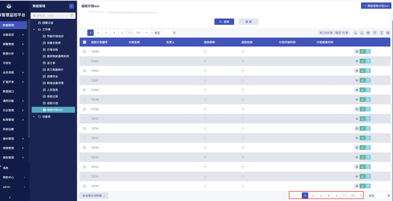
Task: Select 数据管理 in the left sidebar
Action: point(13,25)
